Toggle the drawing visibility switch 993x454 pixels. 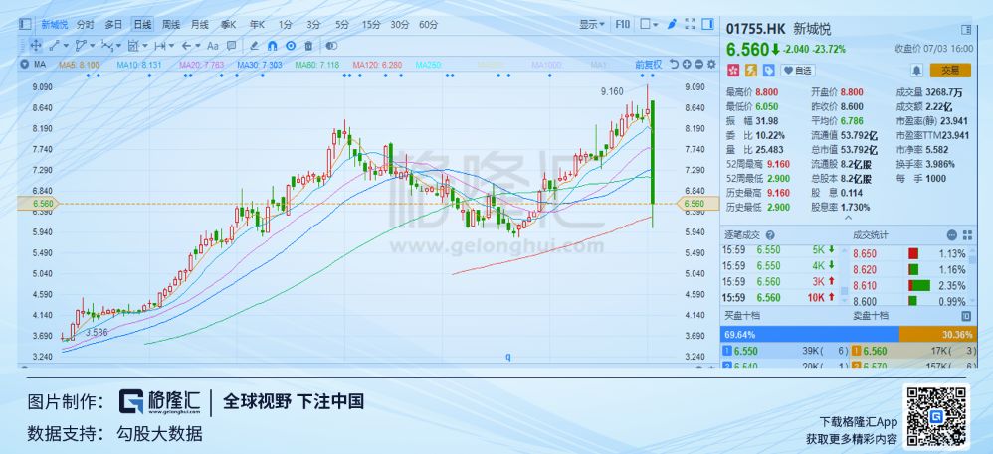click(331, 46)
